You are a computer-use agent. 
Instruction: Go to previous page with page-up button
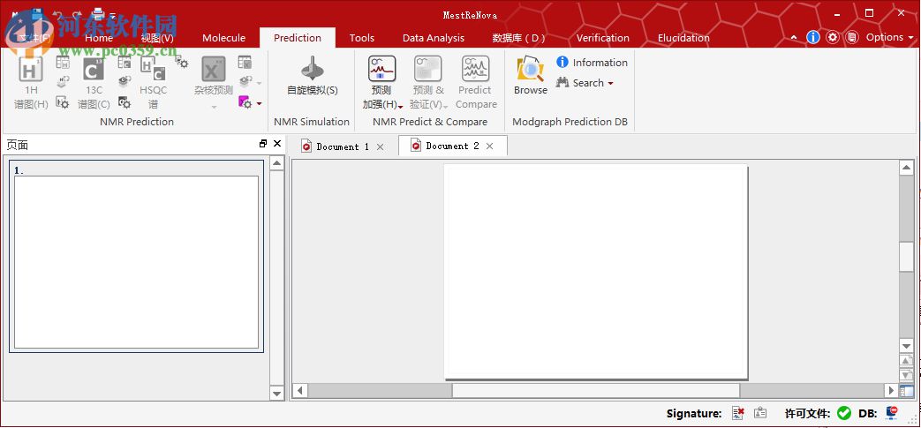click(906, 360)
